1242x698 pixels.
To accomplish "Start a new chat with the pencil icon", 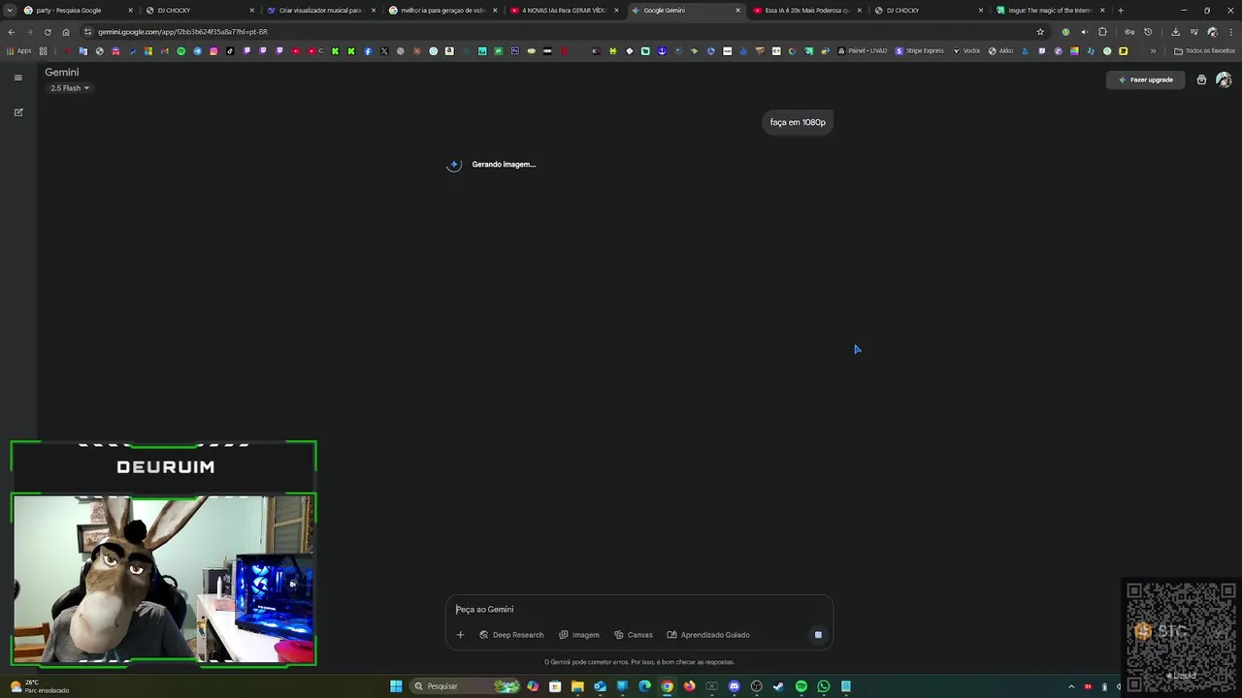I will click(17, 112).
